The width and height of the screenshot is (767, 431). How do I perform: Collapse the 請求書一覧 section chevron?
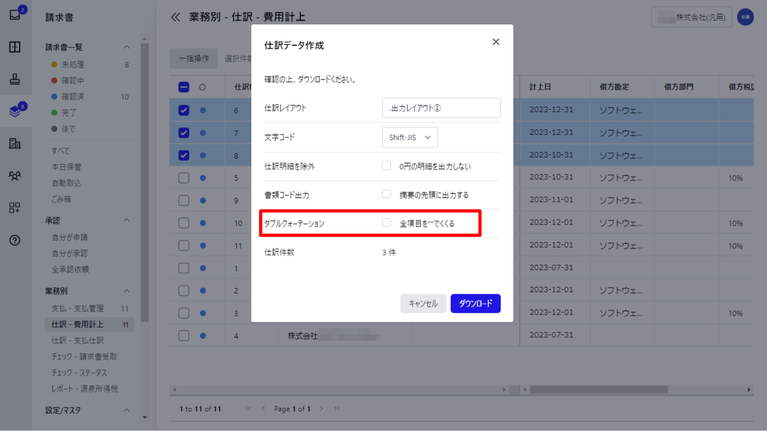(x=127, y=47)
